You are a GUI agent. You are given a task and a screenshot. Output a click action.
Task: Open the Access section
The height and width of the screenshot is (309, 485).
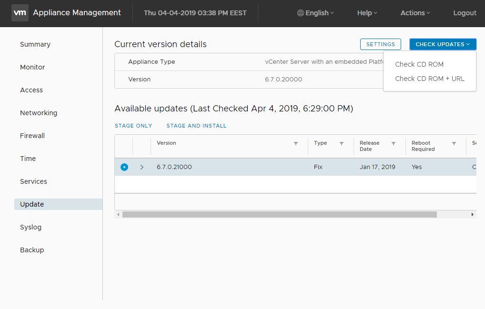click(x=31, y=90)
